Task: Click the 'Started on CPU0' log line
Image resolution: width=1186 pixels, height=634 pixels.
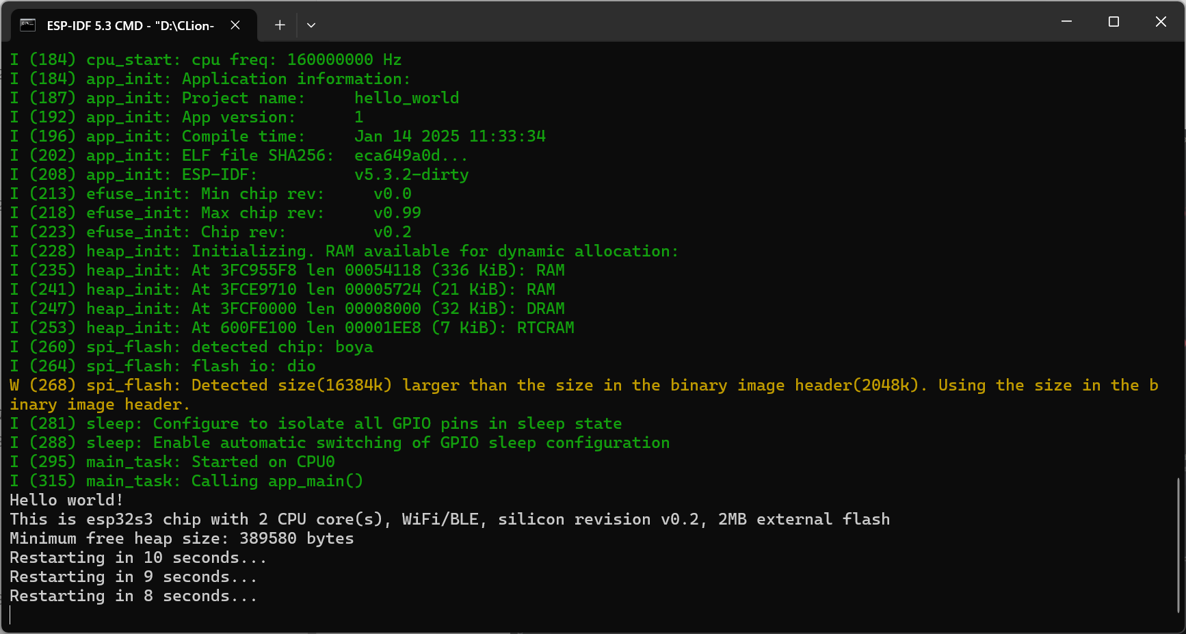Action: pyautogui.click(x=172, y=462)
